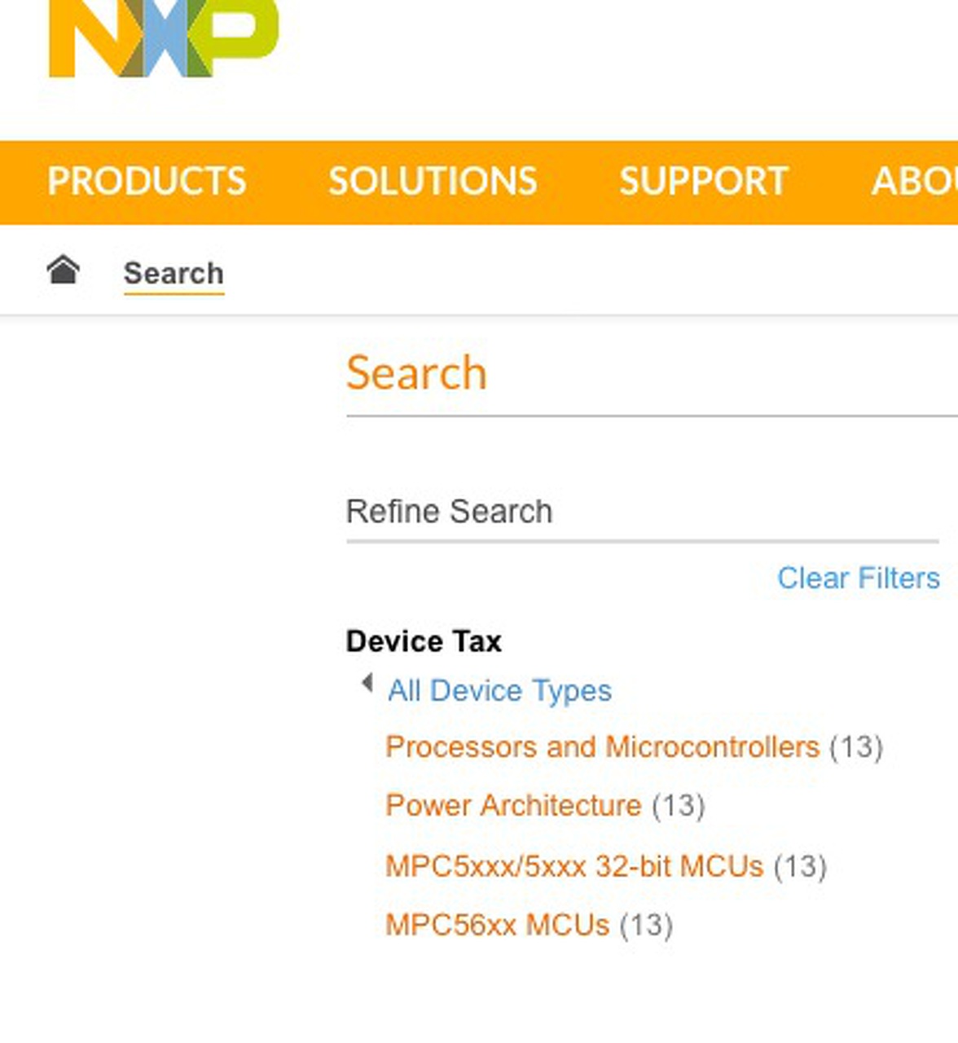958x1043 pixels.
Task: Open MPC5xxx/5xxx 32-bit MCUs category
Action: (573, 866)
